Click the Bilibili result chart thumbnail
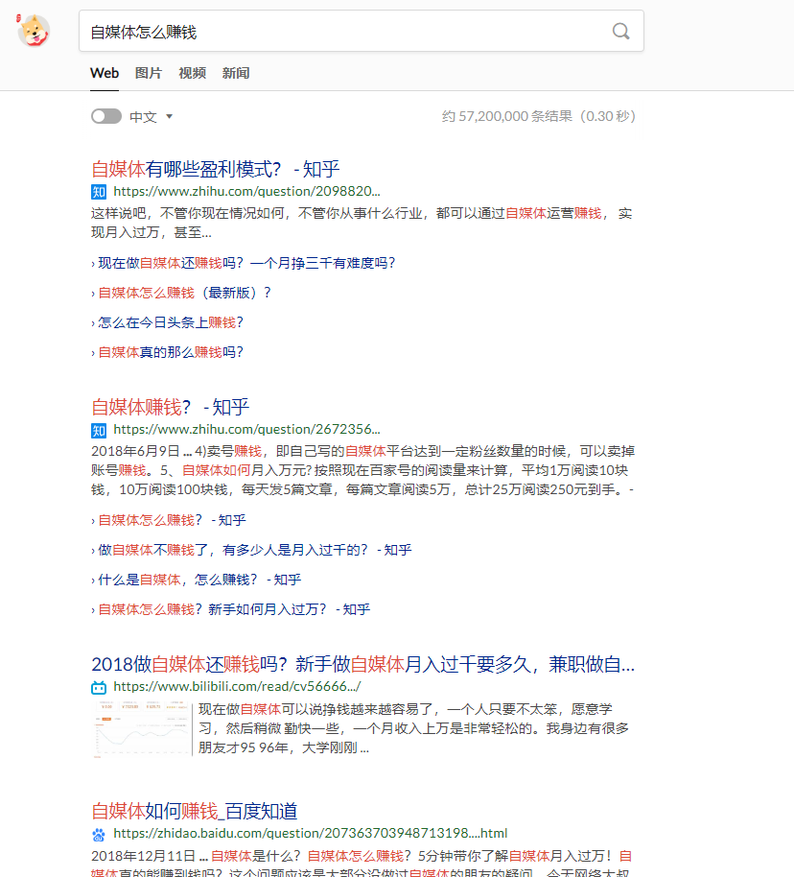The image size is (794, 877). 142,729
